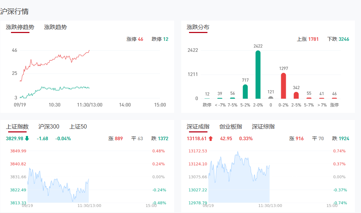The height and width of the screenshot is (213, 361).
Task: Select the 涨跌分布 tab header
Action: click(x=198, y=27)
